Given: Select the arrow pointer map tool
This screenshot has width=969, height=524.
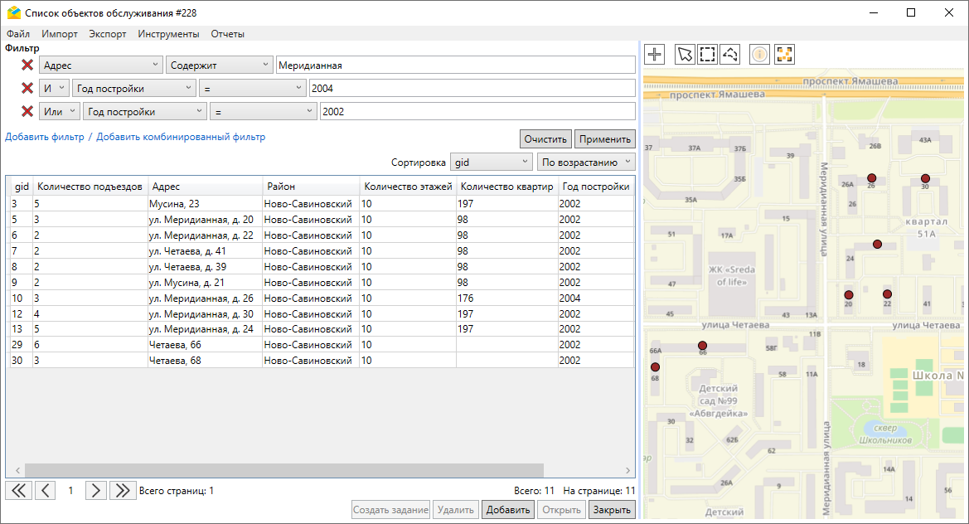Looking at the screenshot, I should click(x=684, y=55).
